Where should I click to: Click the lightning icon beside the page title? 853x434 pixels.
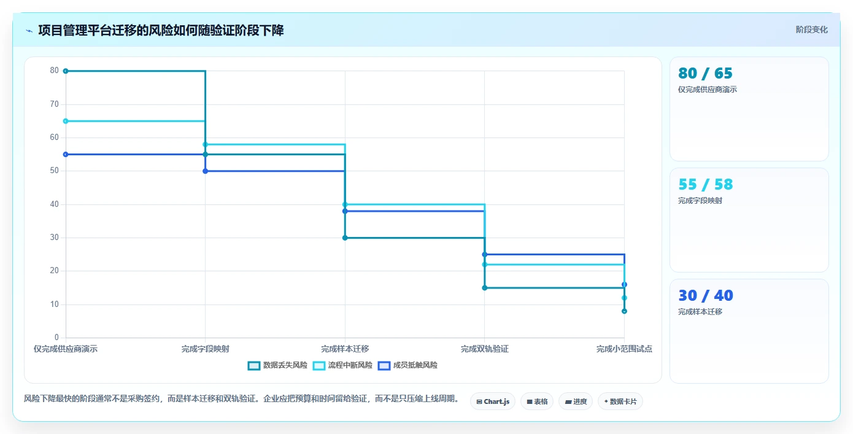coord(29,31)
